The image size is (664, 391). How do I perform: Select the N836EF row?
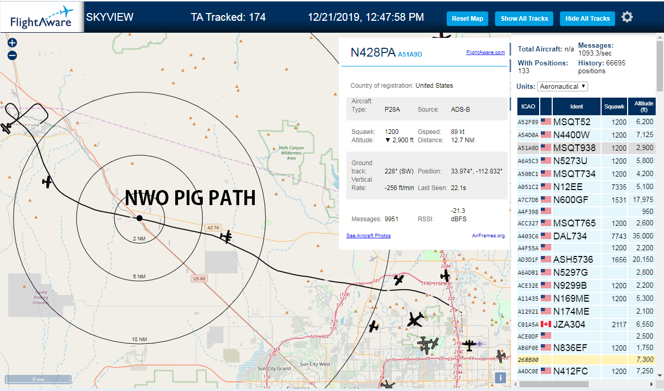(x=587, y=347)
